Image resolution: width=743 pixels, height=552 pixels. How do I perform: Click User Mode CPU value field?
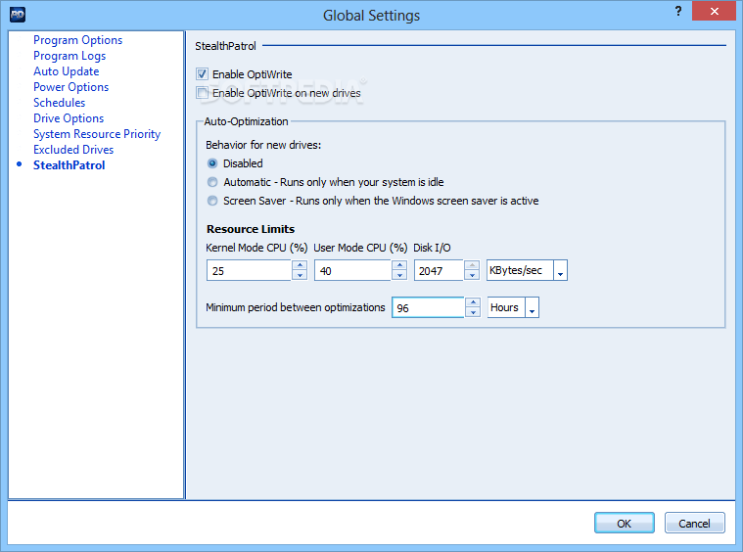click(x=352, y=270)
